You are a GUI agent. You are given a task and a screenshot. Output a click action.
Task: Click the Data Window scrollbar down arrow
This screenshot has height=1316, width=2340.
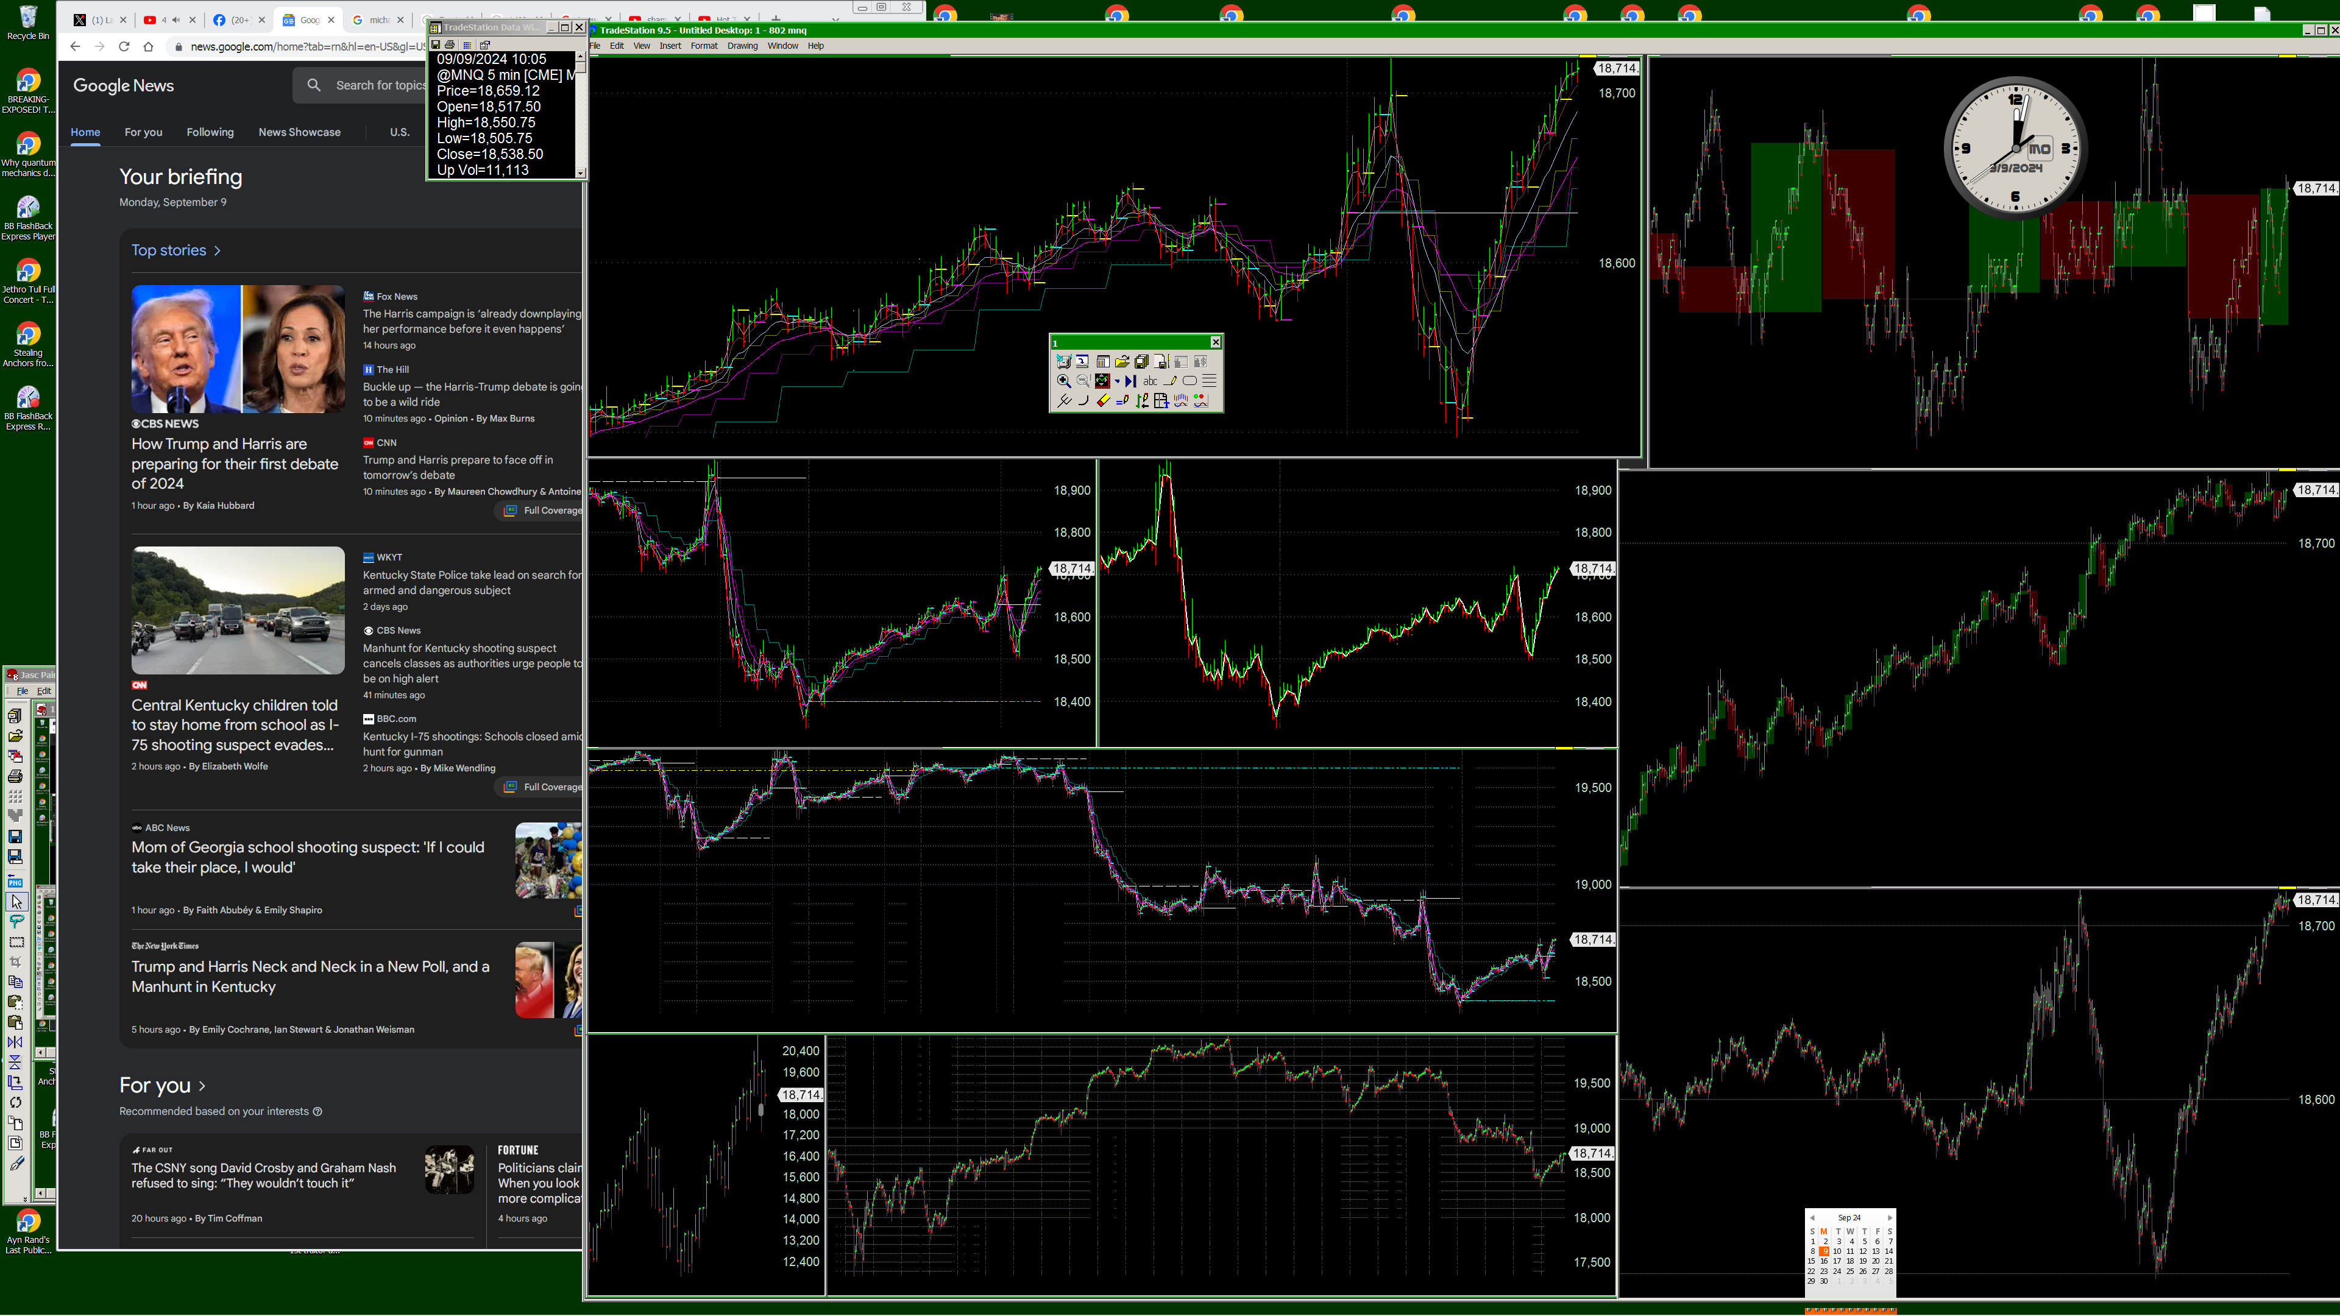581,172
